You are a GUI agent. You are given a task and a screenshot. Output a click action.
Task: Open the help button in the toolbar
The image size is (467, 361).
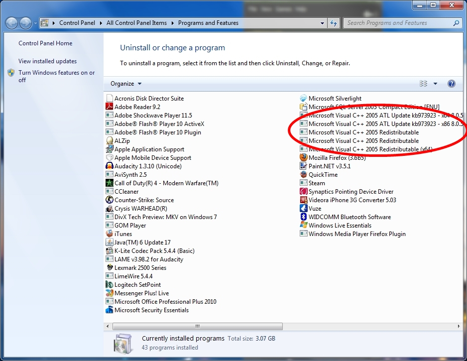pos(451,84)
